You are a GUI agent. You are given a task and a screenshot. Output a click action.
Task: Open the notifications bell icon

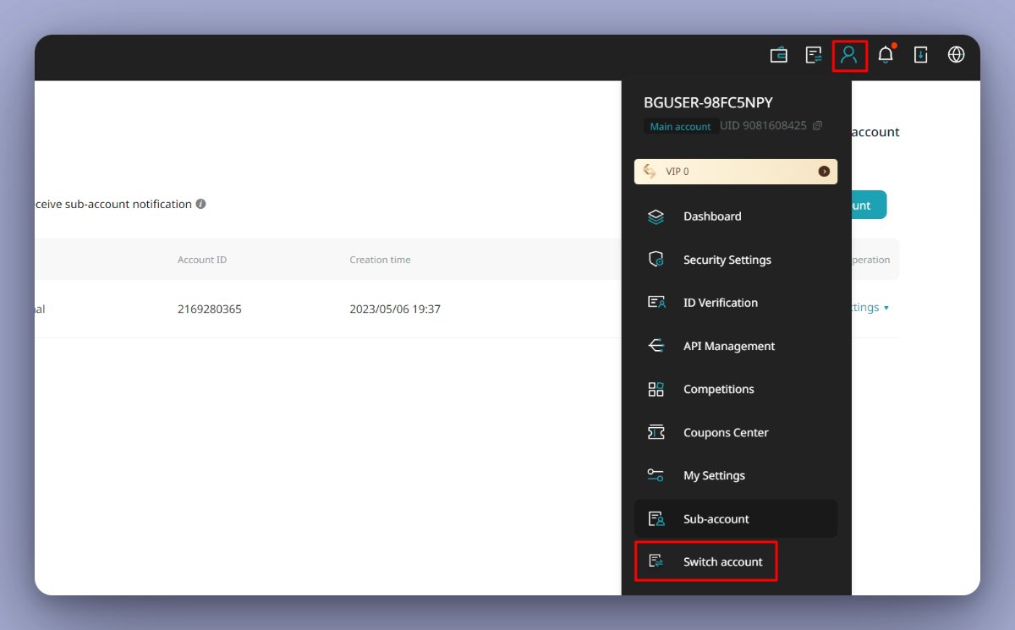coord(885,55)
